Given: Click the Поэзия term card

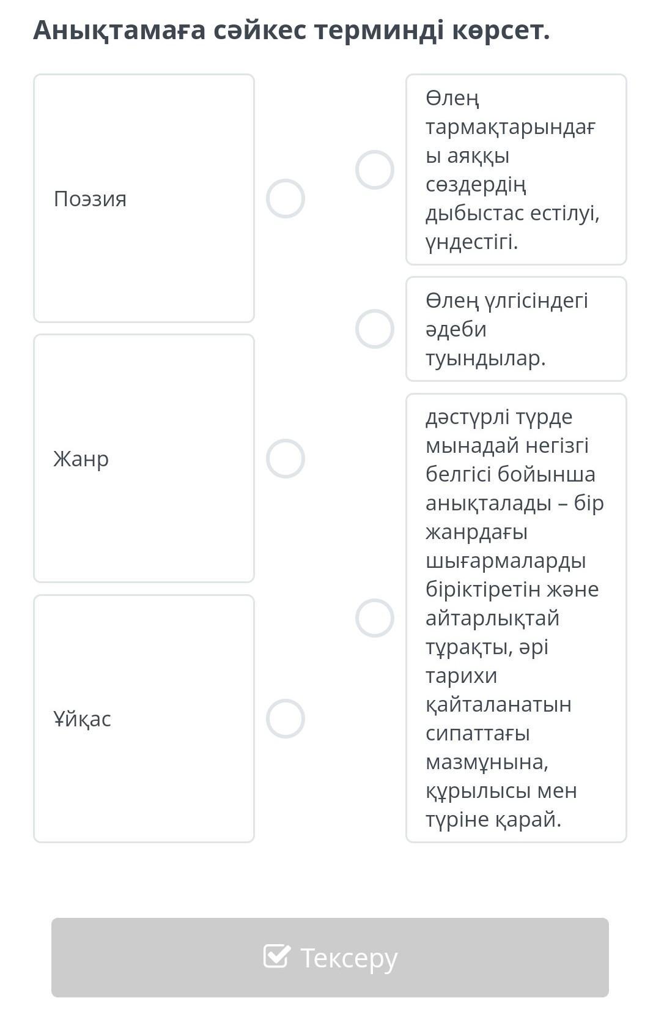Looking at the screenshot, I should pos(144,257).
